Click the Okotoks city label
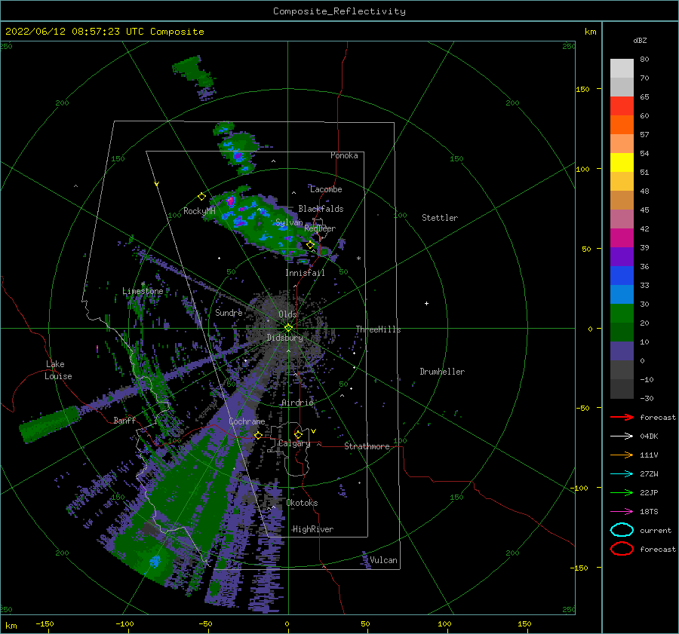This screenshot has width=679, height=634. click(x=302, y=503)
